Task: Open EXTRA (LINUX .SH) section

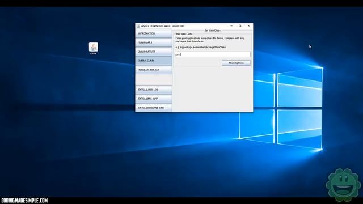Action: click(x=154, y=90)
